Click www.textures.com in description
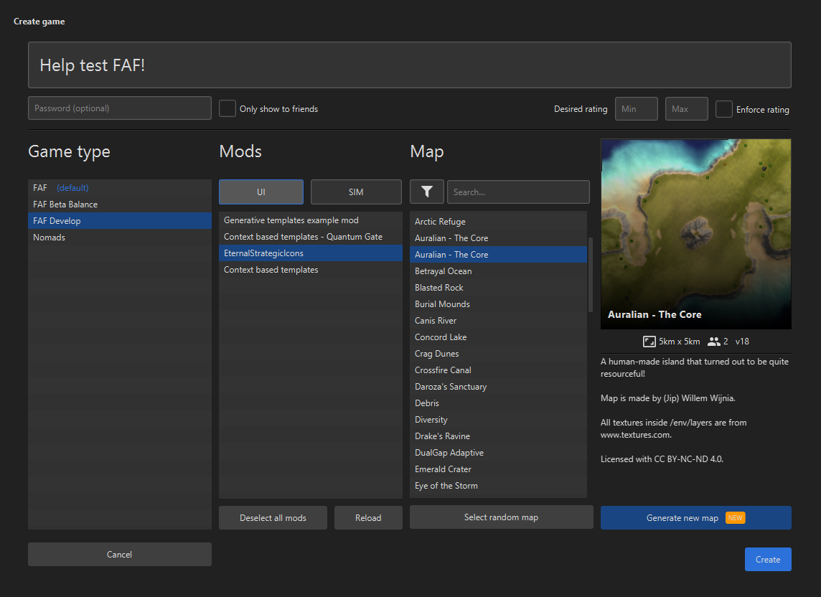 point(636,435)
